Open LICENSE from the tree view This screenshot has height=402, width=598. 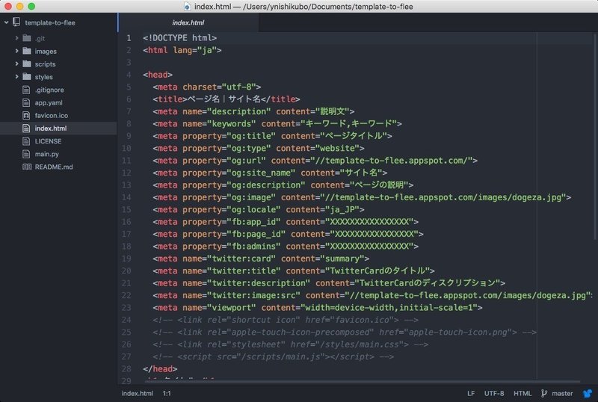coord(48,141)
